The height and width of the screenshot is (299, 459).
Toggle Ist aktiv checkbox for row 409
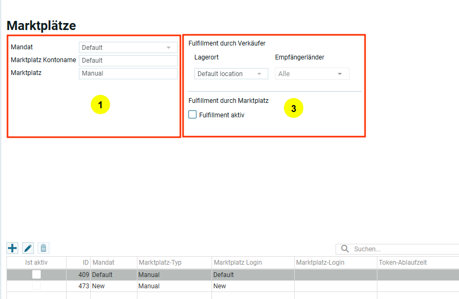click(x=37, y=274)
